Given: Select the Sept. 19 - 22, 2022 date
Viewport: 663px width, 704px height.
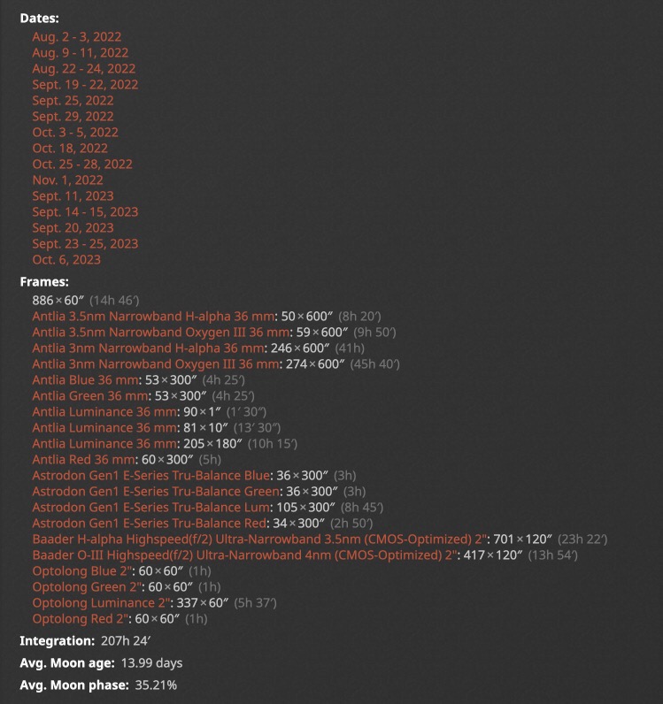Looking at the screenshot, I should [x=85, y=84].
